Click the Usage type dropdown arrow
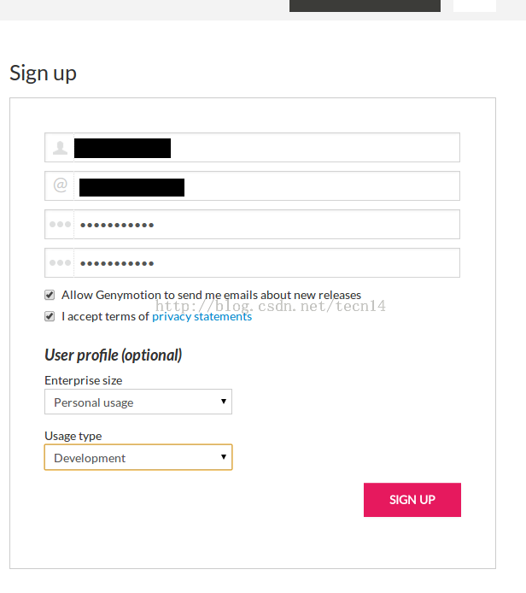526x593 pixels. [x=224, y=457]
